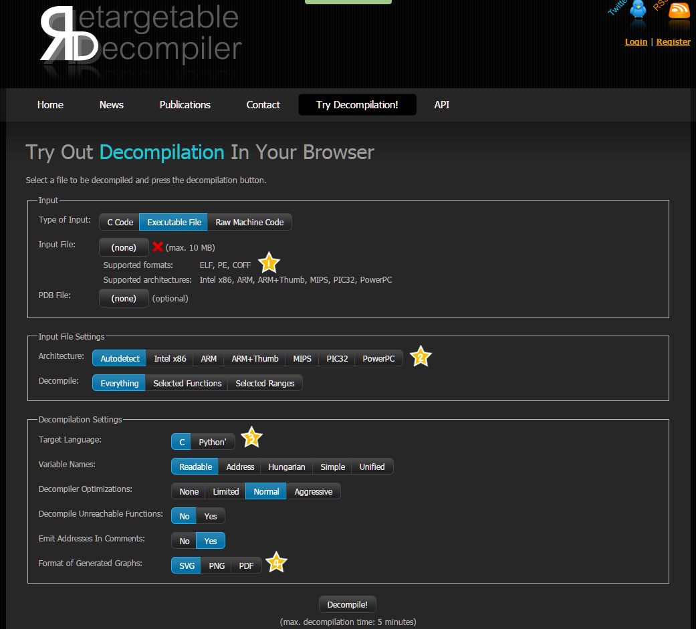Click "Supported formats:" label text
Viewport: 696px width, 629px height.
[x=138, y=265]
